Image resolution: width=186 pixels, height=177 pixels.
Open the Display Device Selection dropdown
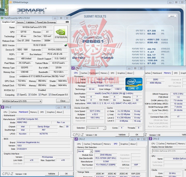(169, 151)
